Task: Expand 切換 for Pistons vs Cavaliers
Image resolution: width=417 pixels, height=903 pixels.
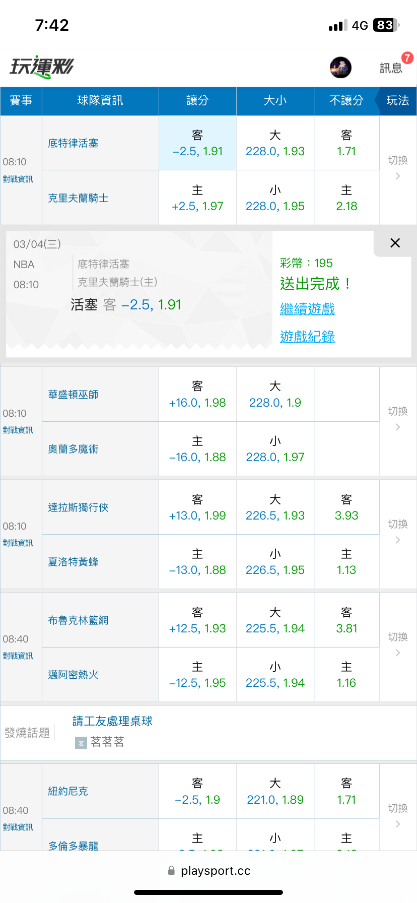Action: [398, 167]
